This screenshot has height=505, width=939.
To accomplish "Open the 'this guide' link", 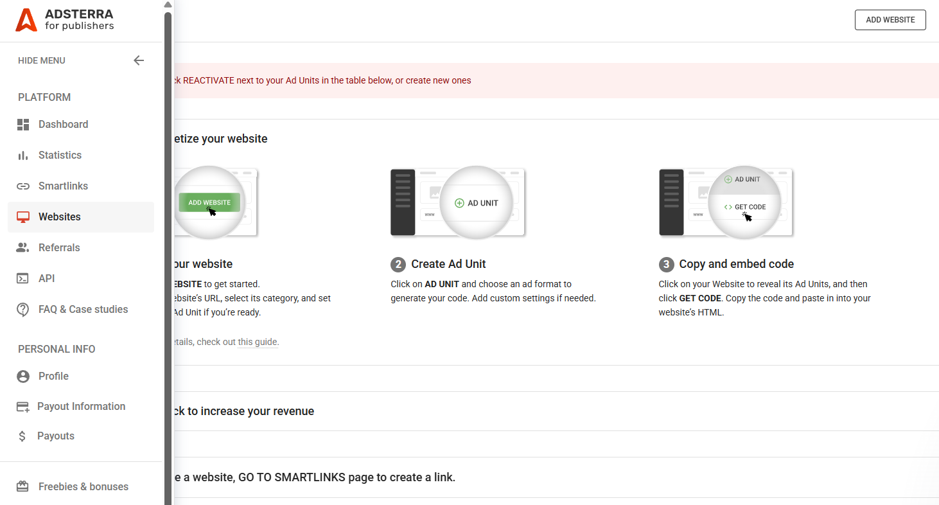I will [x=258, y=342].
